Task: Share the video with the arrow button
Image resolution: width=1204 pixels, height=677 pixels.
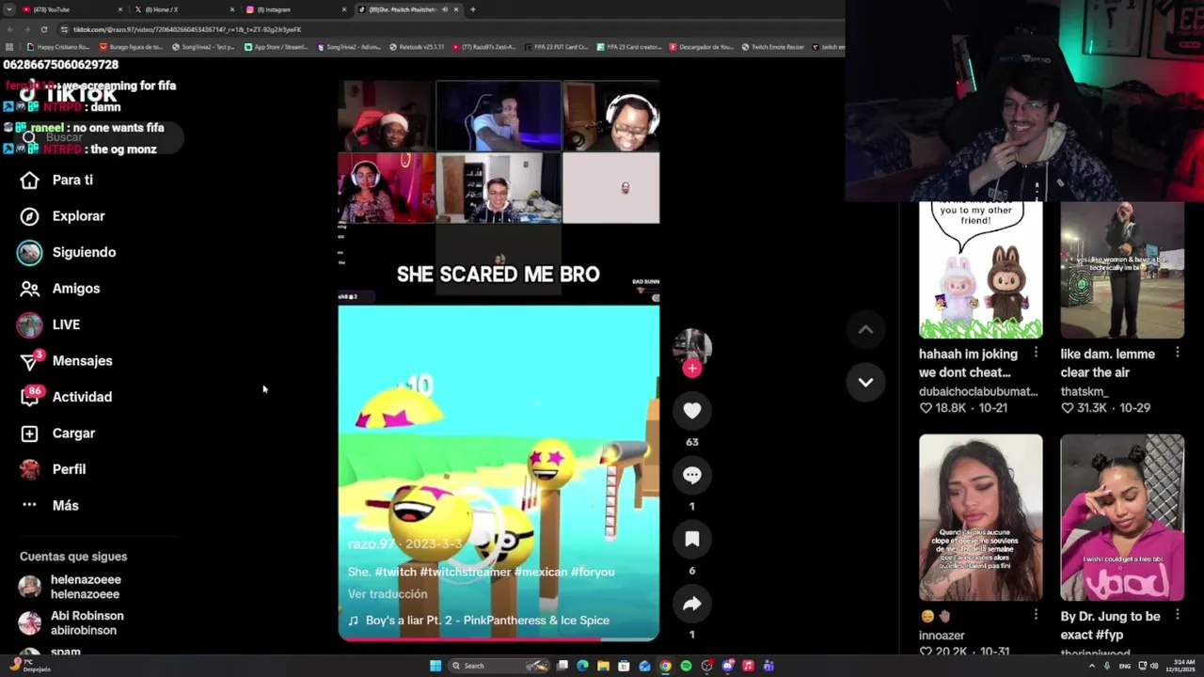Action: (x=692, y=604)
